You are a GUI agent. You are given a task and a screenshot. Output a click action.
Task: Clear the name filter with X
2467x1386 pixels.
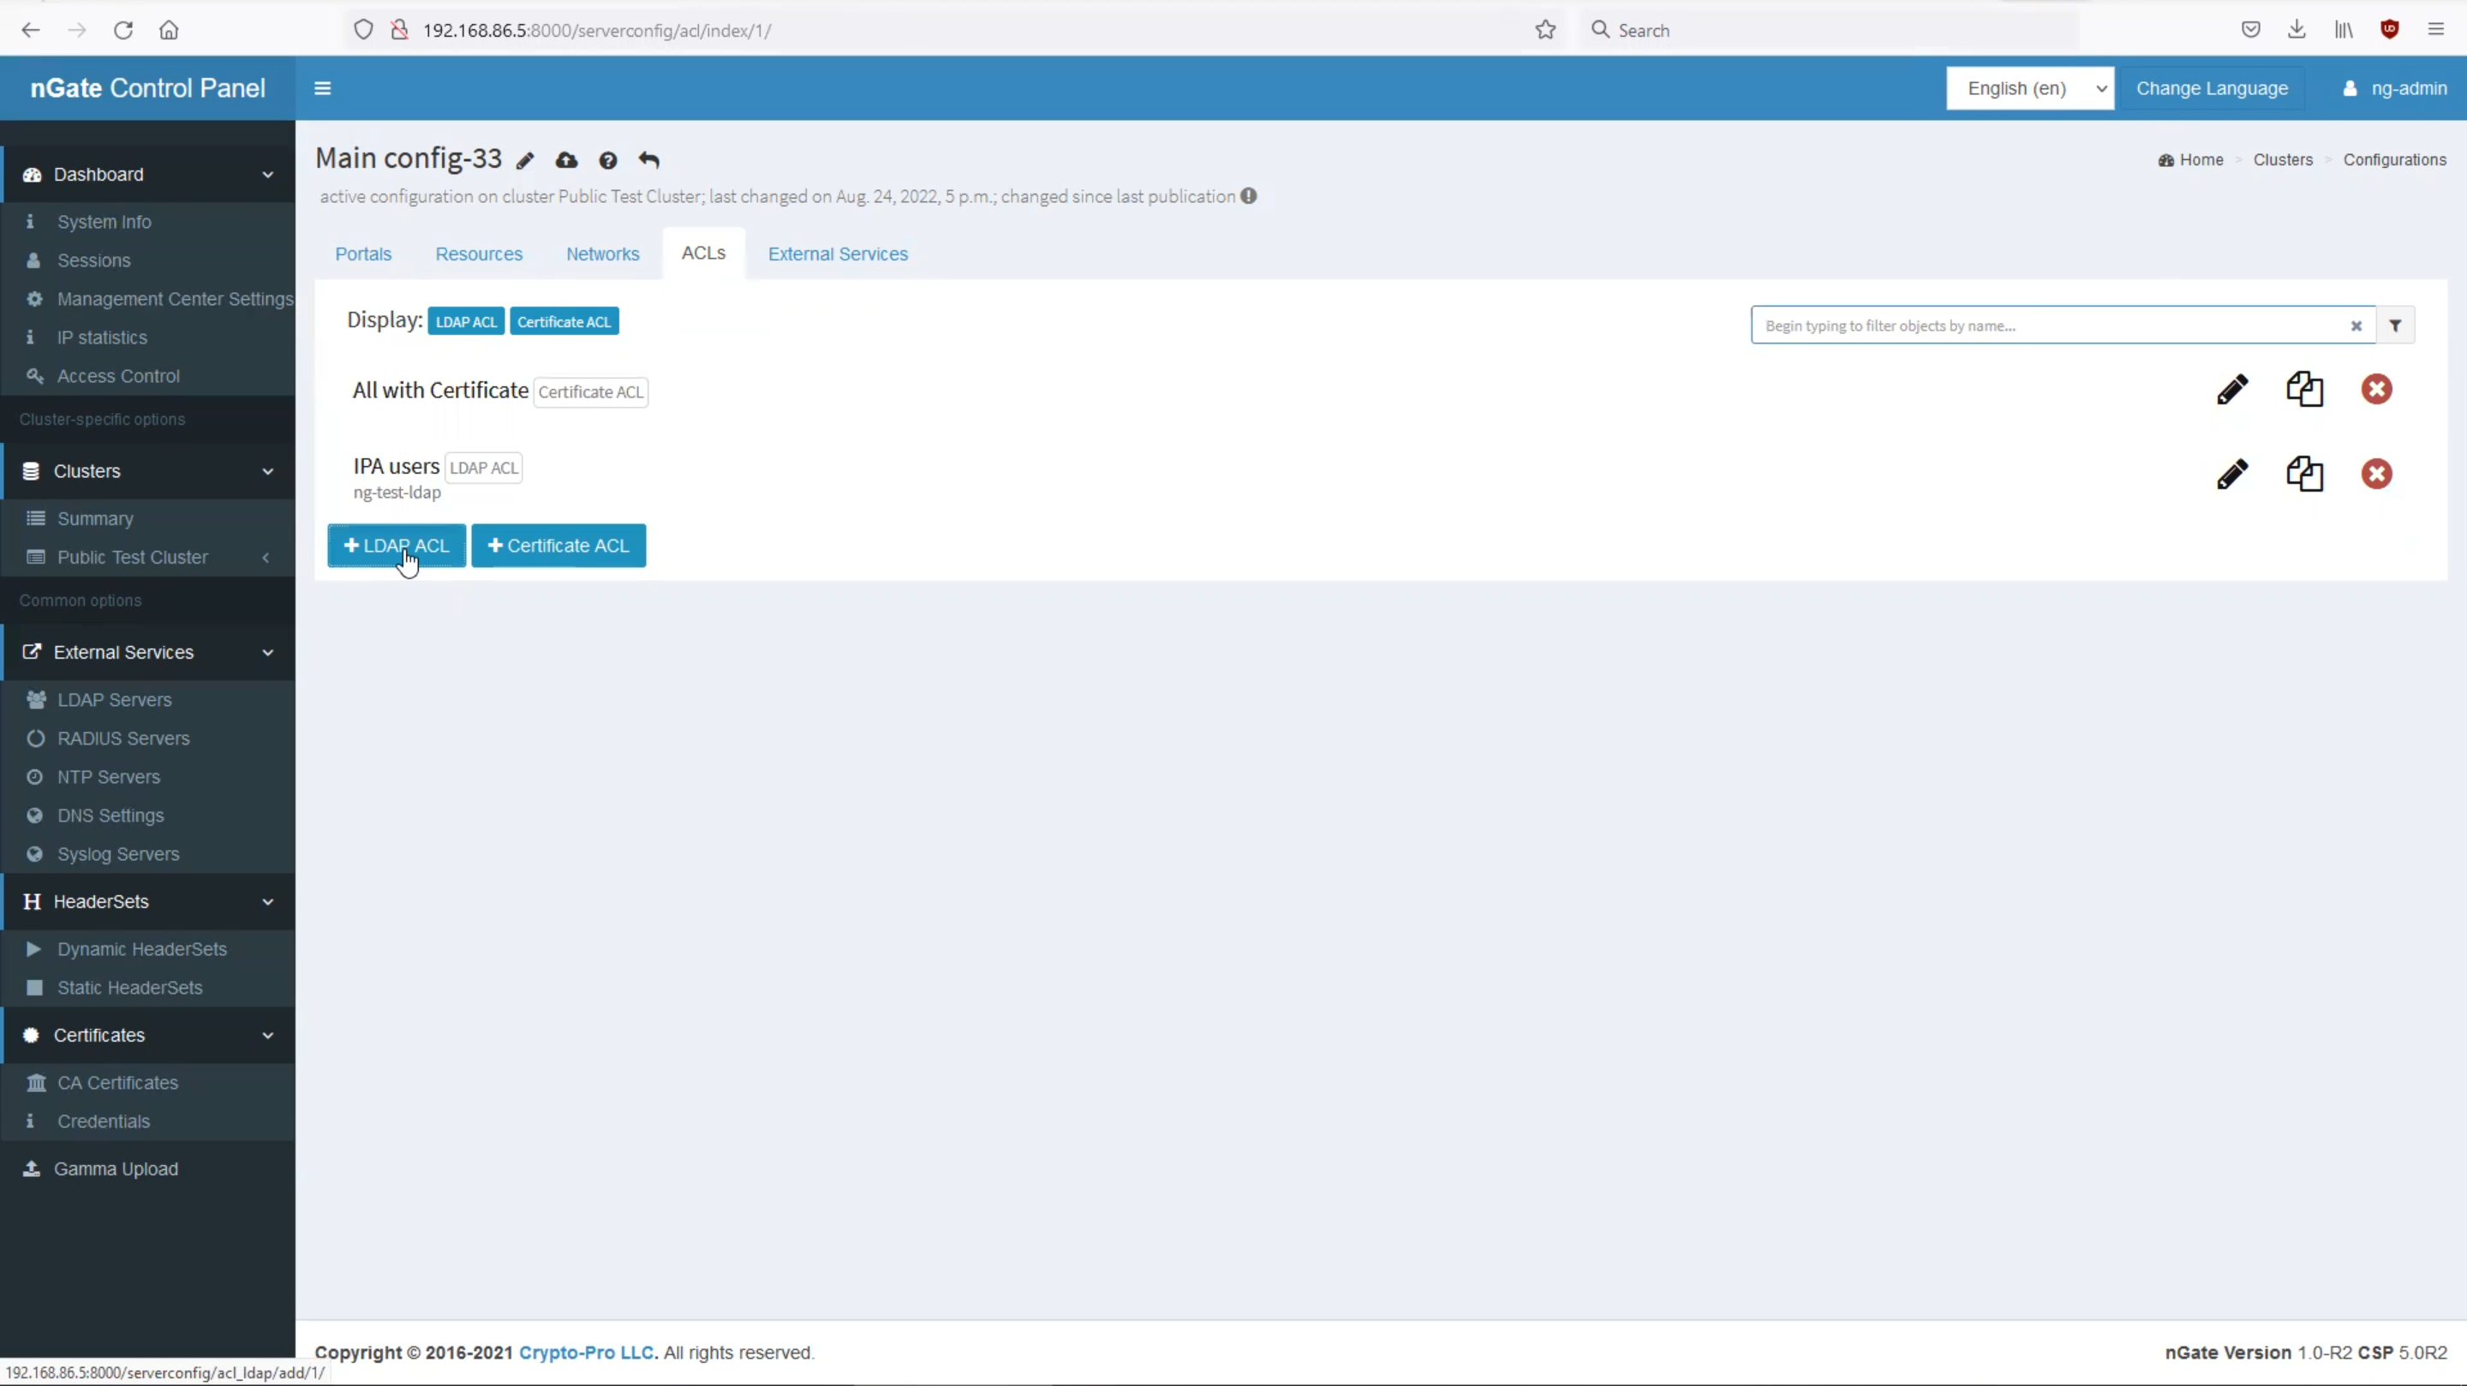click(x=2356, y=326)
